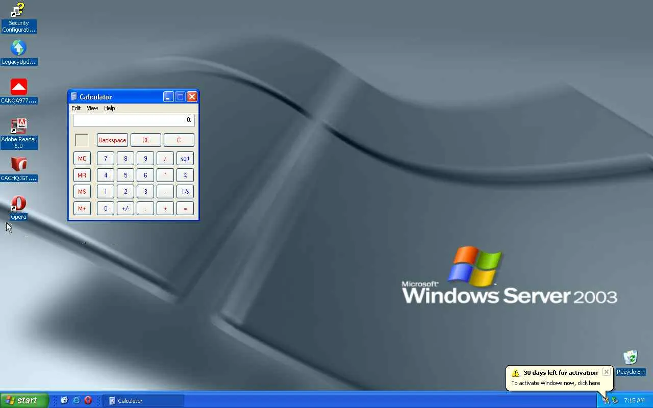Open the Calculator Help menu
653x408 pixels.
(x=110, y=108)
